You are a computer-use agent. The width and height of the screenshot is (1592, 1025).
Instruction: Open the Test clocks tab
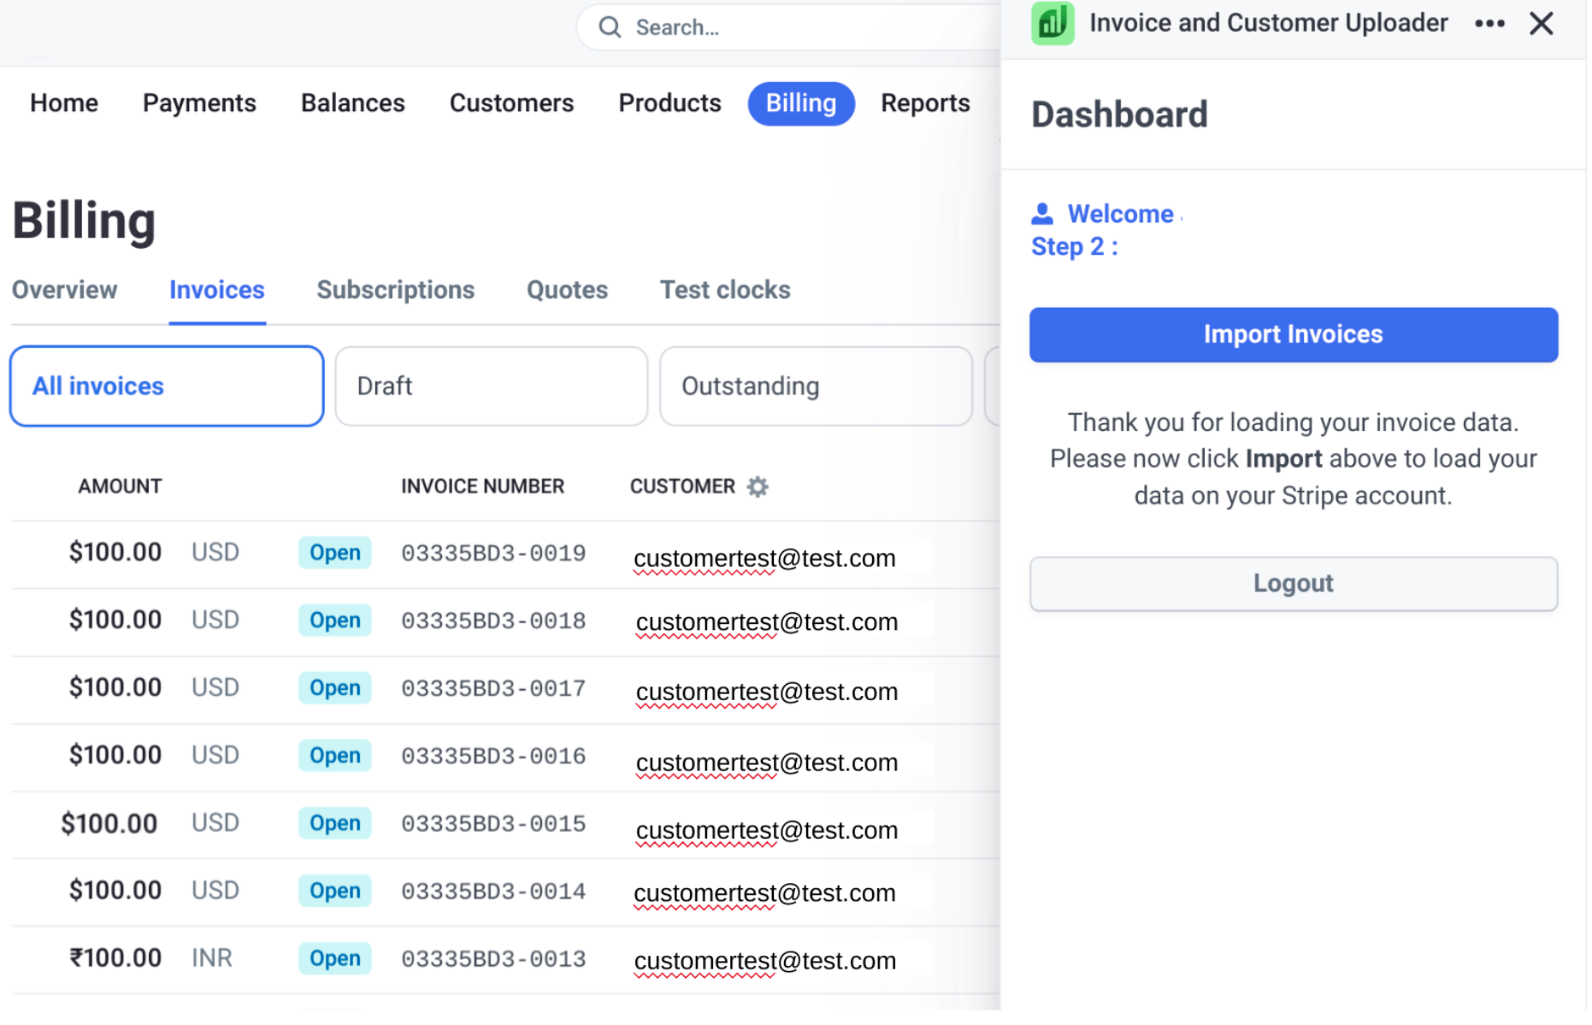pyautogui.click(x=725, y=290)
